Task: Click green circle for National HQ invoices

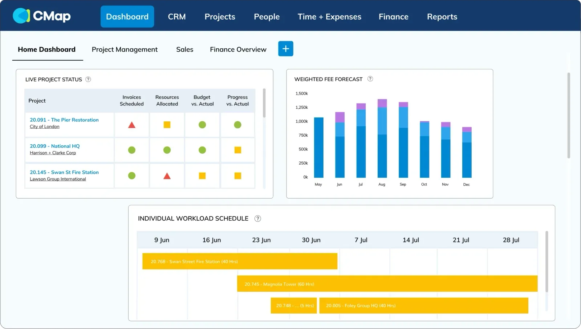Action: point(132,150)
